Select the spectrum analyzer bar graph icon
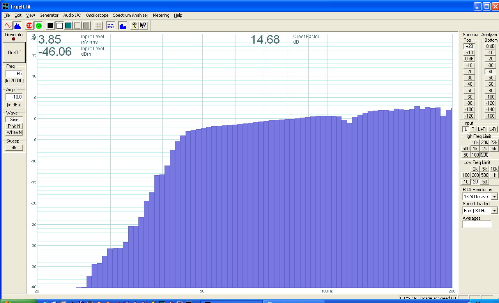The image size is (499, 303). click(x=17, y=26)
